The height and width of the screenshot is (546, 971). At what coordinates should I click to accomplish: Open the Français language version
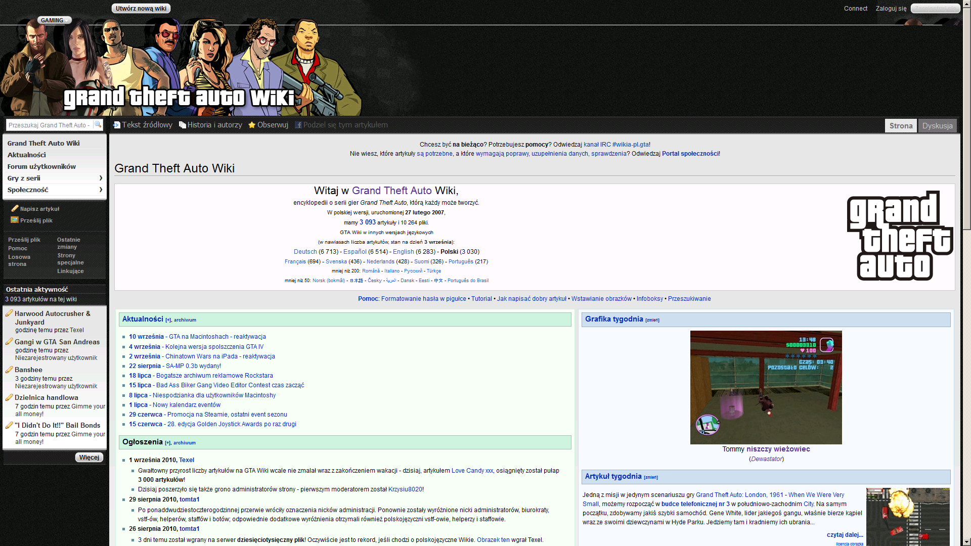[295, 261]
